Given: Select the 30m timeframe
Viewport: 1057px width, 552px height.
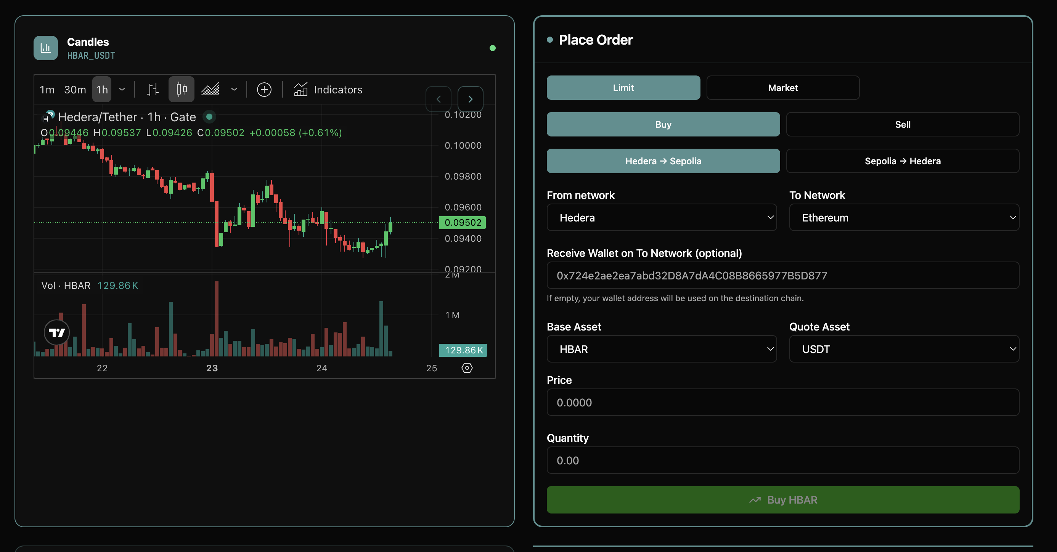Looking at the screenshot, I should 75,90.
